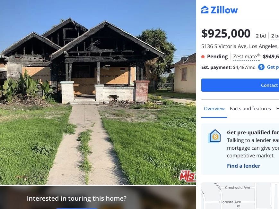Click the house pre-qualification icon
The height and width of the screenshot is (209, 279).
pos(215,136)
